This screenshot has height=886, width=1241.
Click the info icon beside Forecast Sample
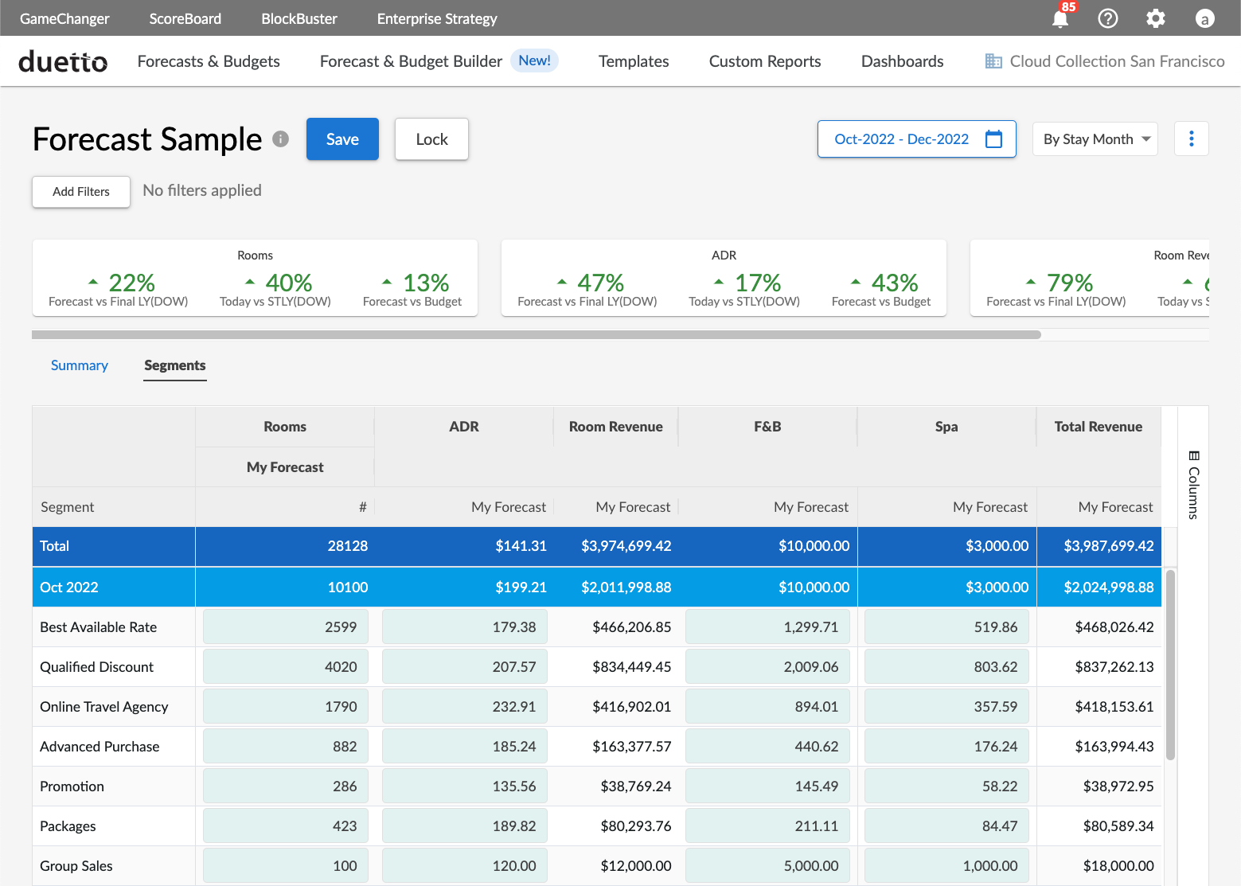(x=280, y=139)
